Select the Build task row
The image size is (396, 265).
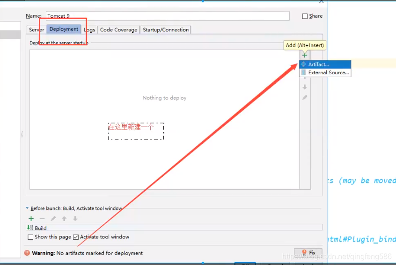click(x=174, y=228)
